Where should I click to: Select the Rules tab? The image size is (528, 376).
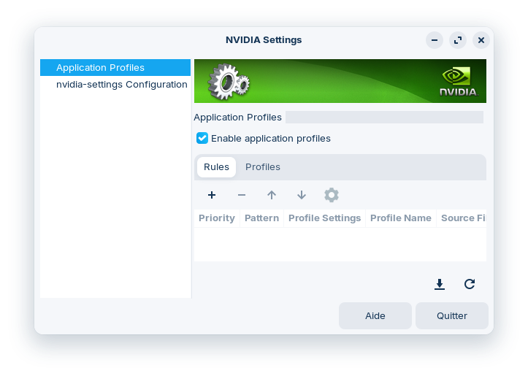point(216,167)
